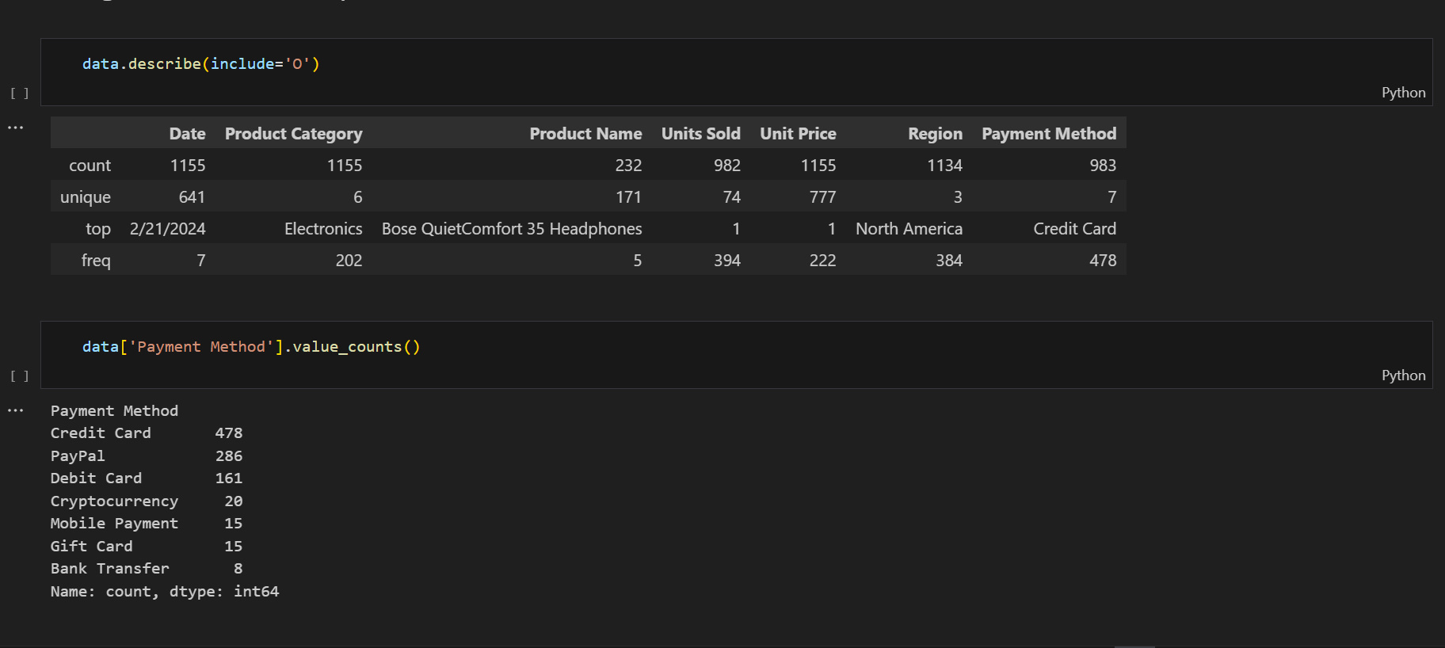This screenshot has height=648, width=1445.
Task: Click execution count brackets of value_counts cell
Action: point(20,376)
